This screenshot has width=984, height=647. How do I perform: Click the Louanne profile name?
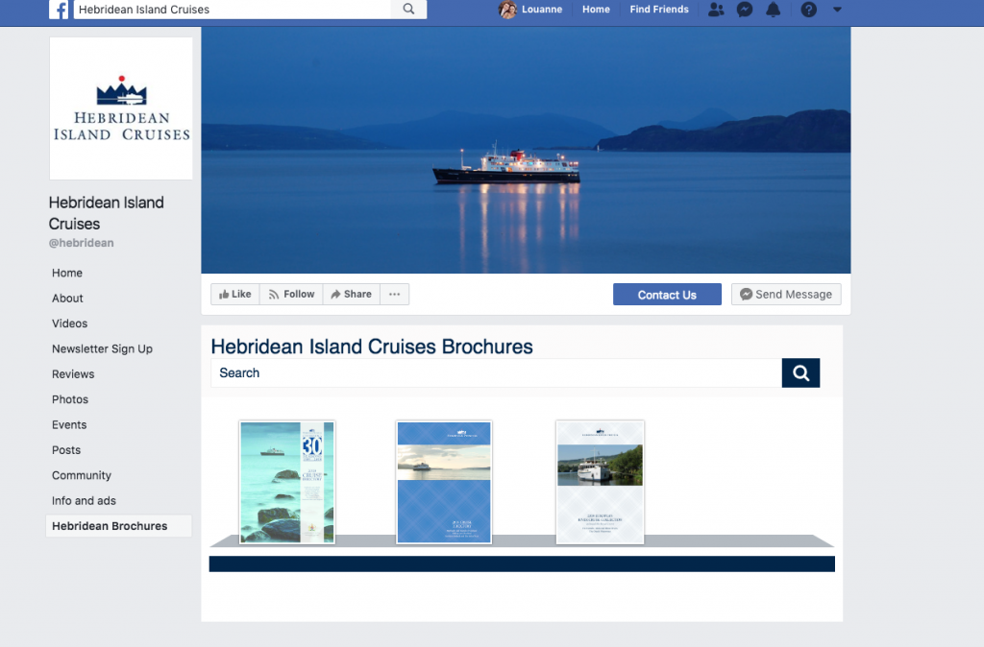pyautogui.click(x=542, y=10)
